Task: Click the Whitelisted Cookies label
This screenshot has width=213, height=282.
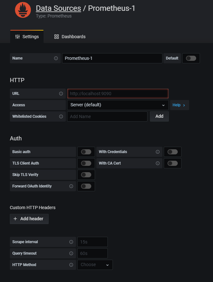Action: click(x=29, y=116)
